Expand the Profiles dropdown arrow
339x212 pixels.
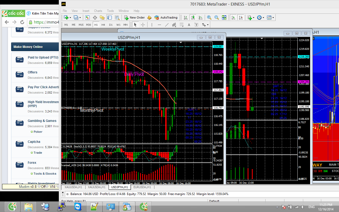pyautogui.click(x=80, y=17)
